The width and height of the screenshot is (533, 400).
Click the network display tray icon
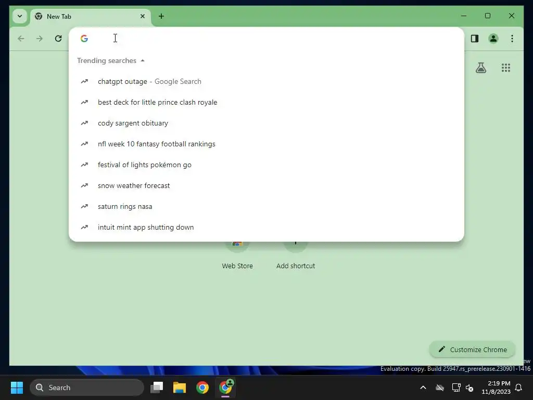pos(456,387)
